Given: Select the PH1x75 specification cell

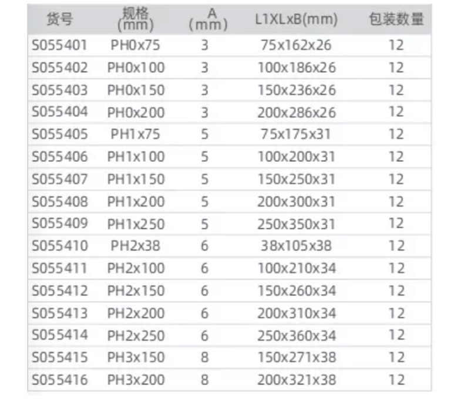Looking at the screenshot, I should [136, 134].
